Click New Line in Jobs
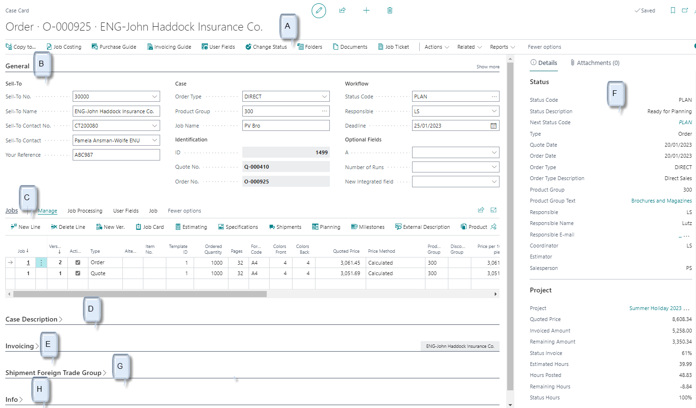This screenshot has height=408, width=696. click(x=25, y=227)
